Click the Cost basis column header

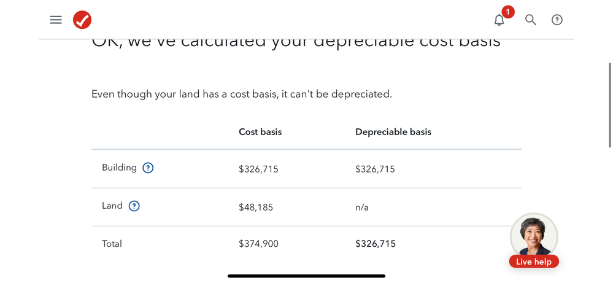(x=260, y=132)
